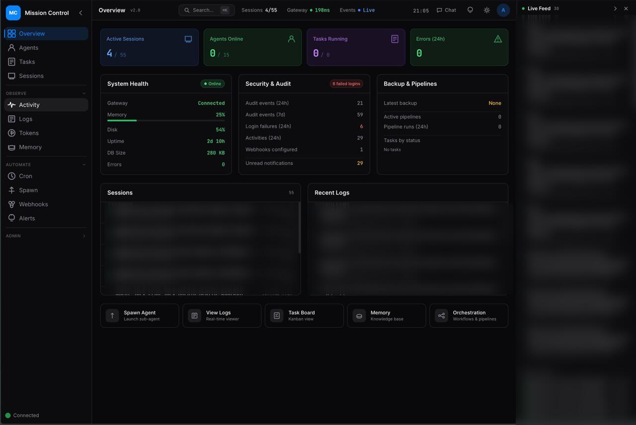Screen dimensions: 636x425
Task: Open Chat from the top bar
Action: tap(446, 10)
